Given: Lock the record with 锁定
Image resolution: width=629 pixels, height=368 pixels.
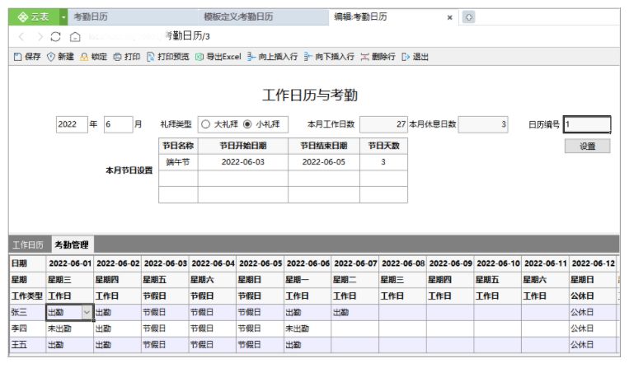Looking at the screenshot, I should coord(93,57).
